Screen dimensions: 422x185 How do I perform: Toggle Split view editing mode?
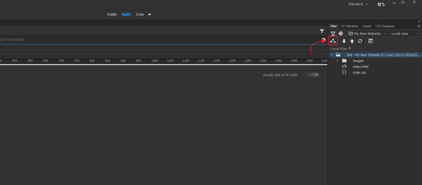(x=126, y=14)
